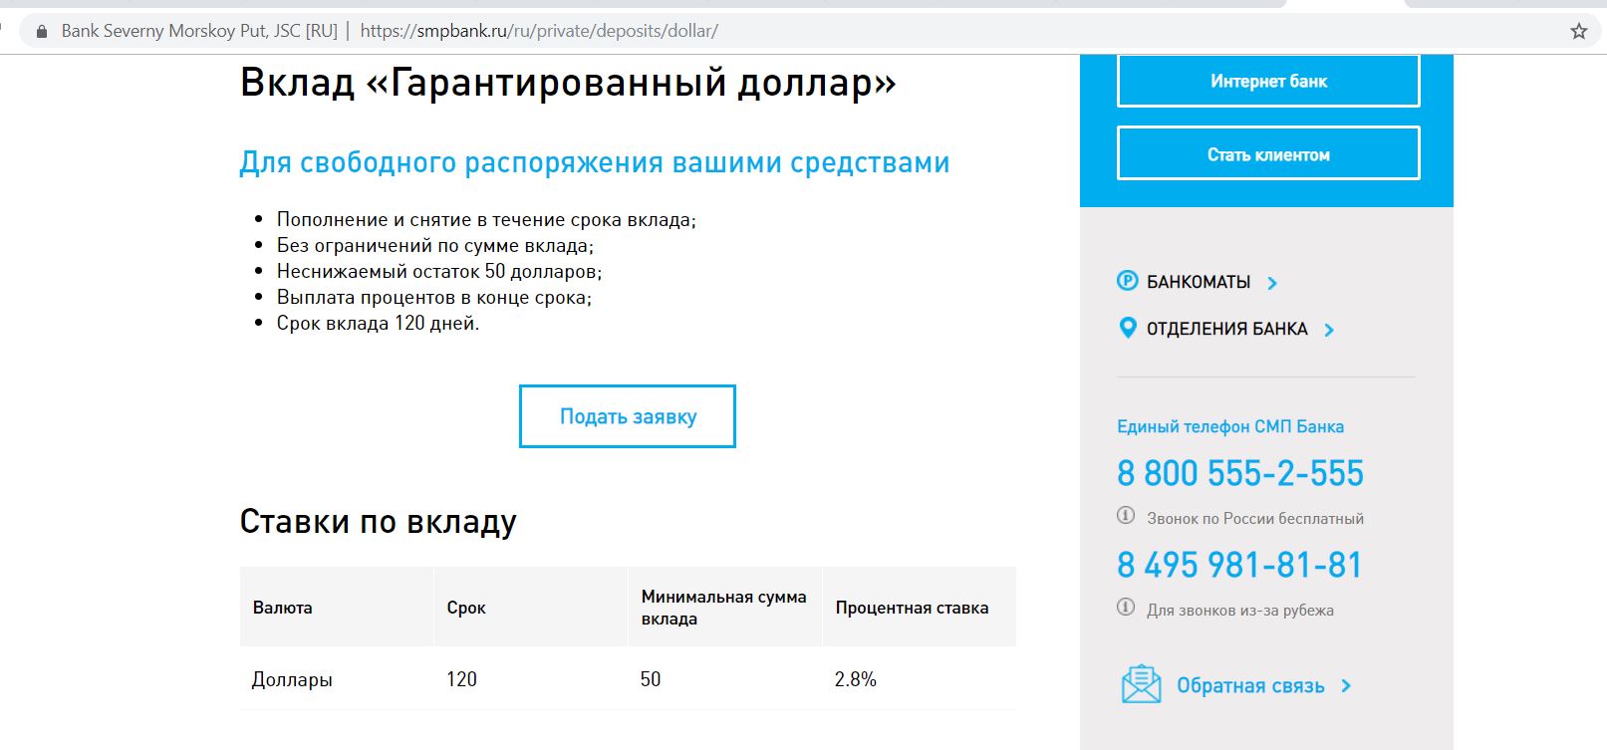Click the Подать заявку button
1607x750 pixels.
pos(628,416)
